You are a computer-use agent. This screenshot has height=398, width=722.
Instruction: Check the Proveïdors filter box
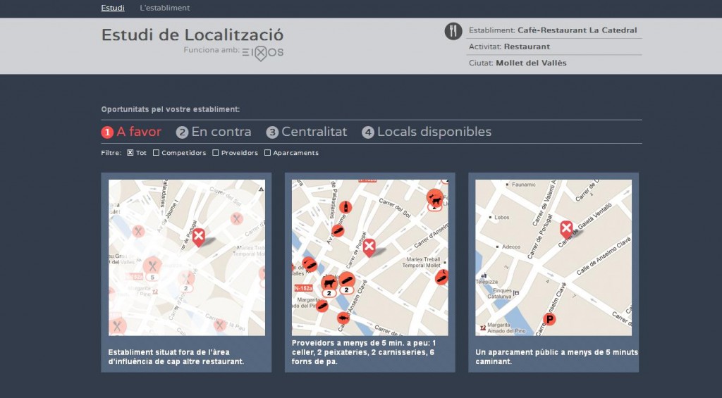[216, 153]
